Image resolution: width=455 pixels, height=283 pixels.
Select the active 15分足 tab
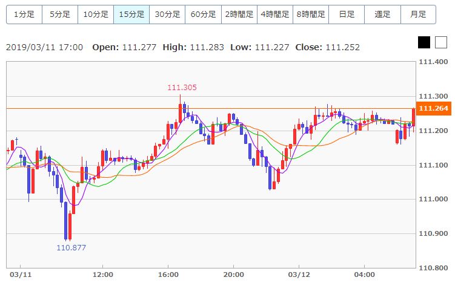point(131,14)
